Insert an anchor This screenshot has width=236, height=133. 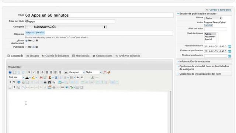click(54, 87)
